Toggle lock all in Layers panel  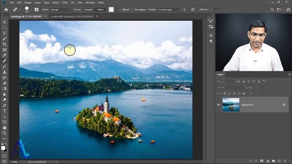[x=244, y=93]
